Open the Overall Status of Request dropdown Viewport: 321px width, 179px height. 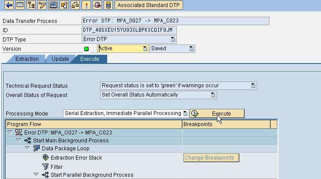(213, 95)
